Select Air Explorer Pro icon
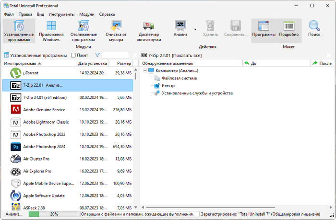Screen dimensions: 336x220 click(16, 171)
